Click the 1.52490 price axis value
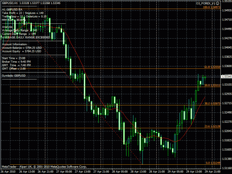The image size is (232, 174). pos(227,112)
